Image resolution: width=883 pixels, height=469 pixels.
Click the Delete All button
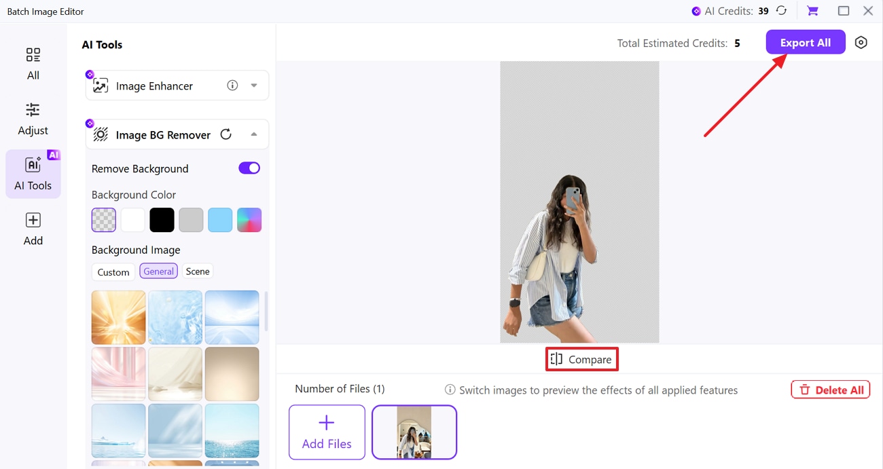tap(831, 390)
